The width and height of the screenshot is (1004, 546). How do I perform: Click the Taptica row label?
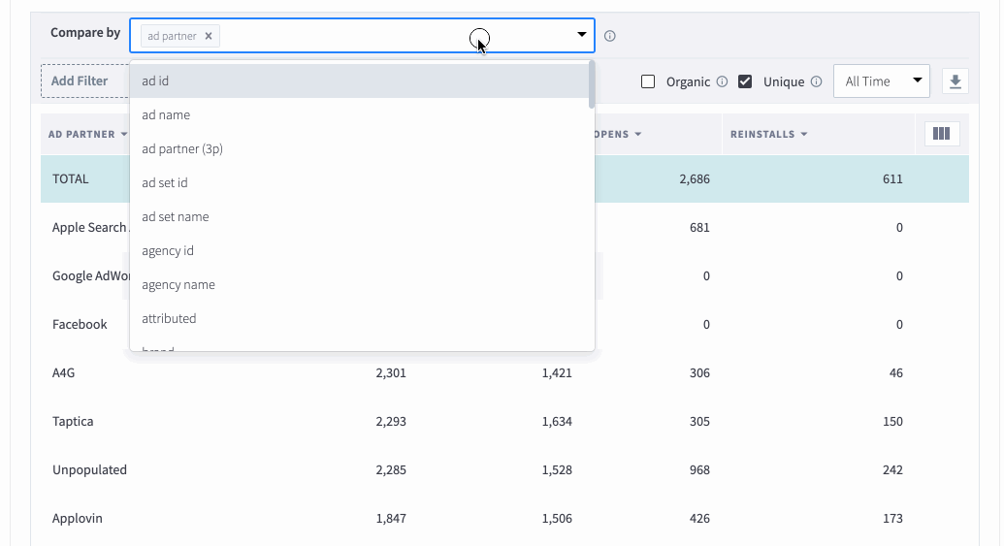[x=73, y=421]
